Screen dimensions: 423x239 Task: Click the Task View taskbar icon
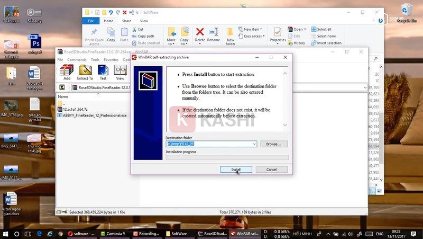(x=27, y=234)
